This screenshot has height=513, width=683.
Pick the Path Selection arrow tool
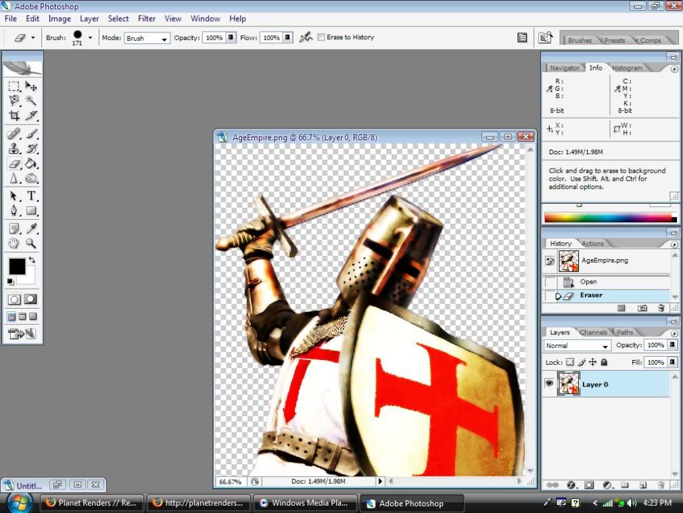tap(14, 196)
